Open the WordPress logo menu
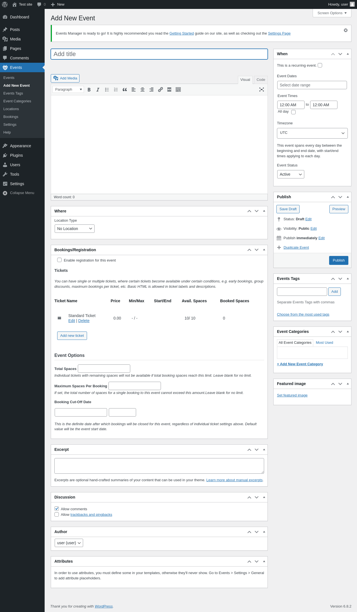Viewport: 357px width, 612px height. pos(5,4)
